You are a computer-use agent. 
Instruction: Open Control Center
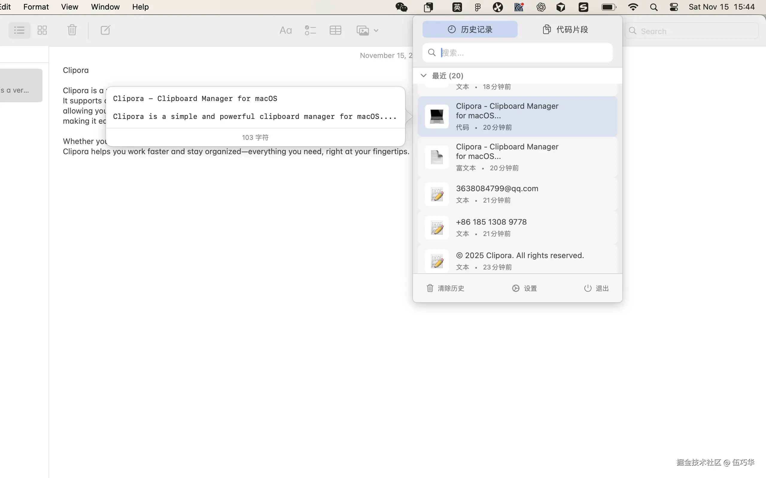point(674,7)
